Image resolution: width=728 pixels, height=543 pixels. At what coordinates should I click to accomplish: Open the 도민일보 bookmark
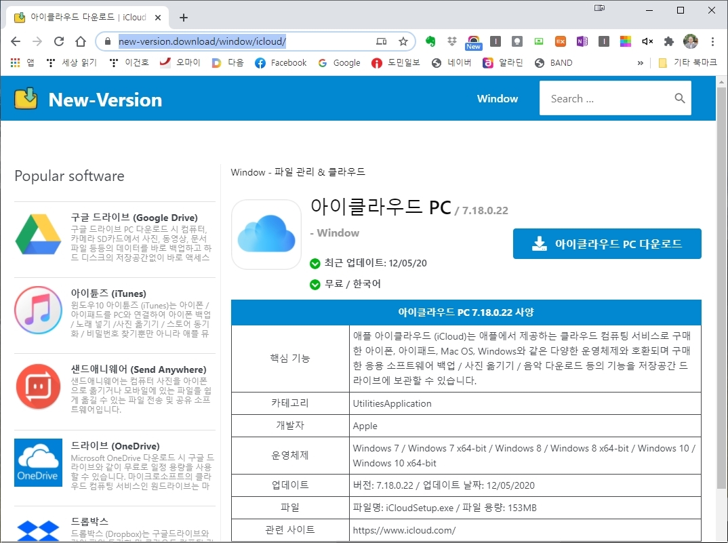[396, 63]
